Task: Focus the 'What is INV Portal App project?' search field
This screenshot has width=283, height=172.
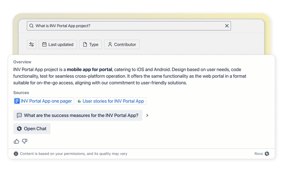Action: coord(129,26)
